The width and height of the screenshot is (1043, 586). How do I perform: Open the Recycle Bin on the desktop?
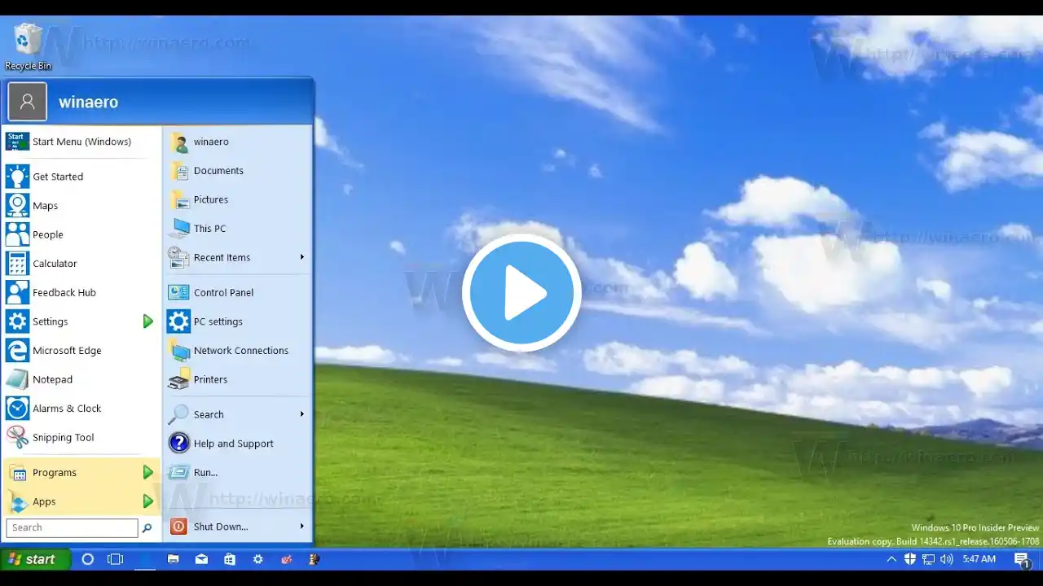(28, 46)
